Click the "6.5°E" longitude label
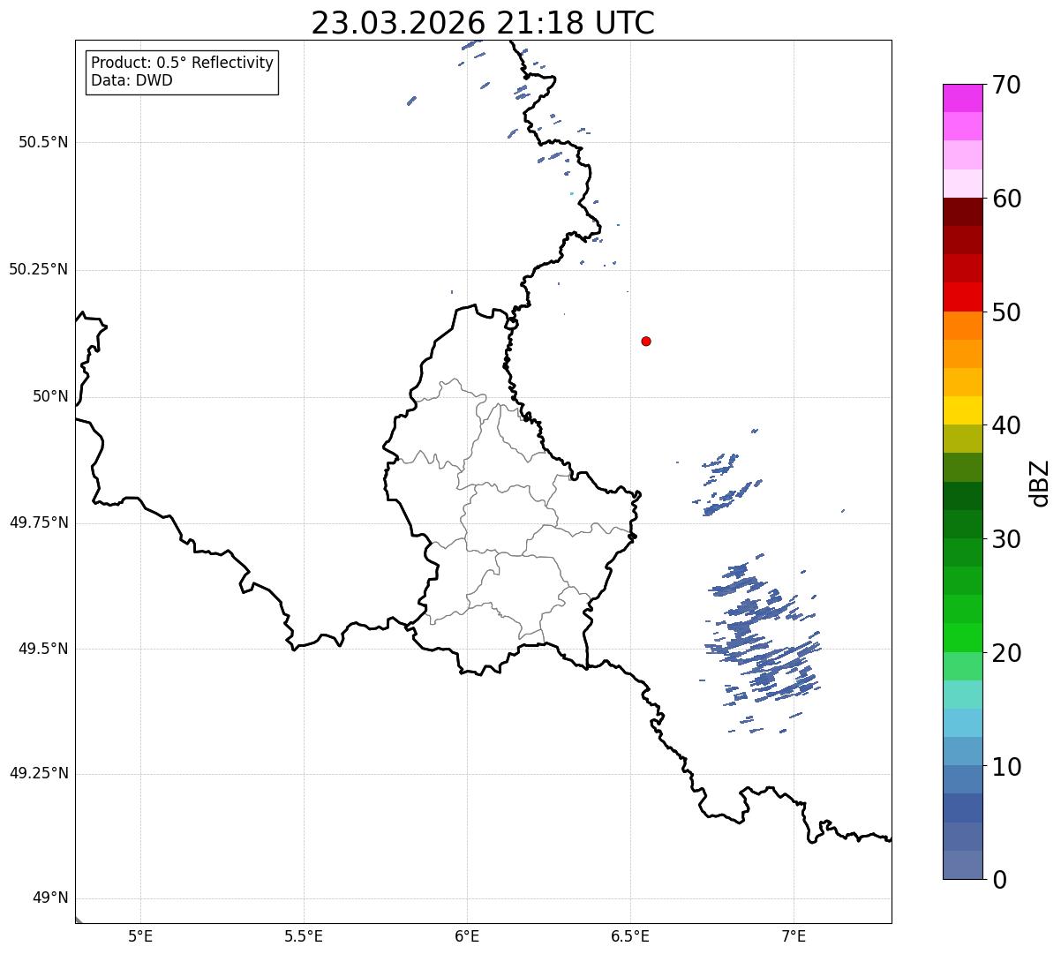 [x=630, y=936]
